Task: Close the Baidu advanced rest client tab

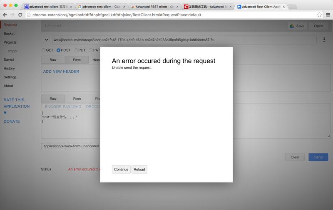Action: (x=71, y=7)
